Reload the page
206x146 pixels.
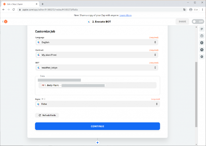click(x=13, y=10)
